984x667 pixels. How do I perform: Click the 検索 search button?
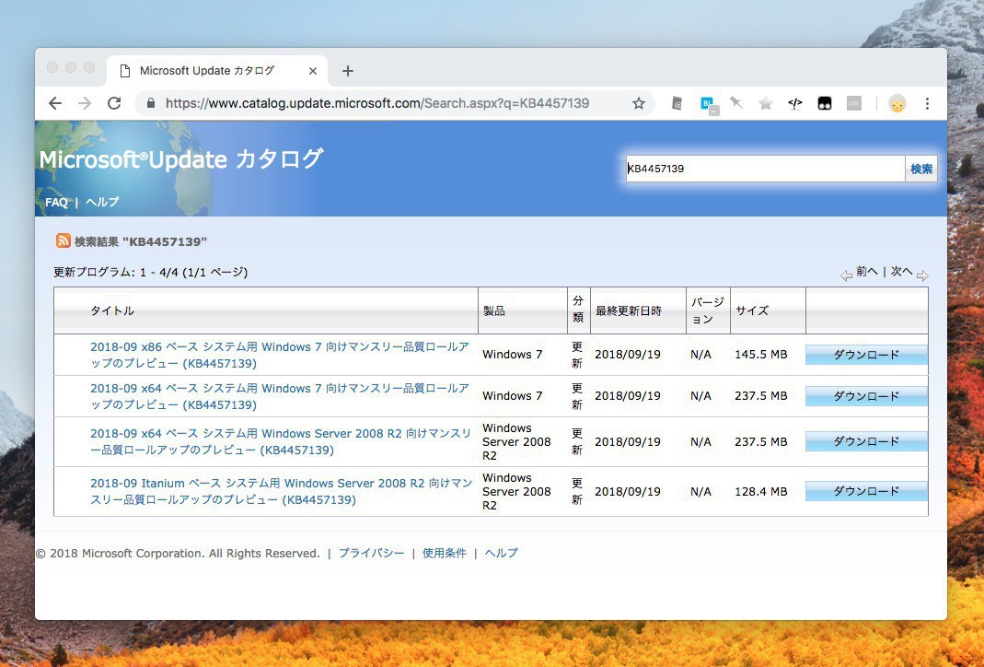tap(920, 169)
